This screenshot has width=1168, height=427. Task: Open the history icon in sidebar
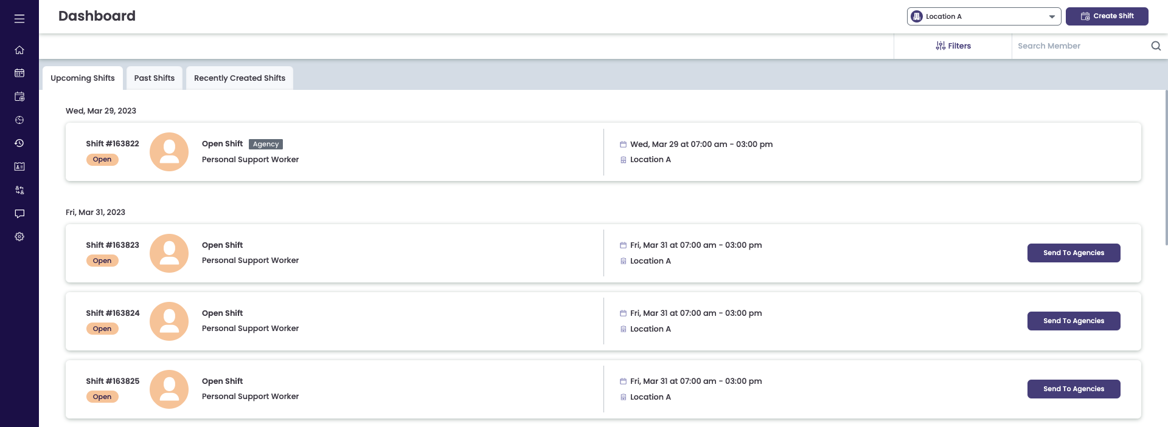pos(19,143)
